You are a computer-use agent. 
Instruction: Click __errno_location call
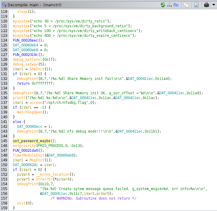click(x=53, y=174)
